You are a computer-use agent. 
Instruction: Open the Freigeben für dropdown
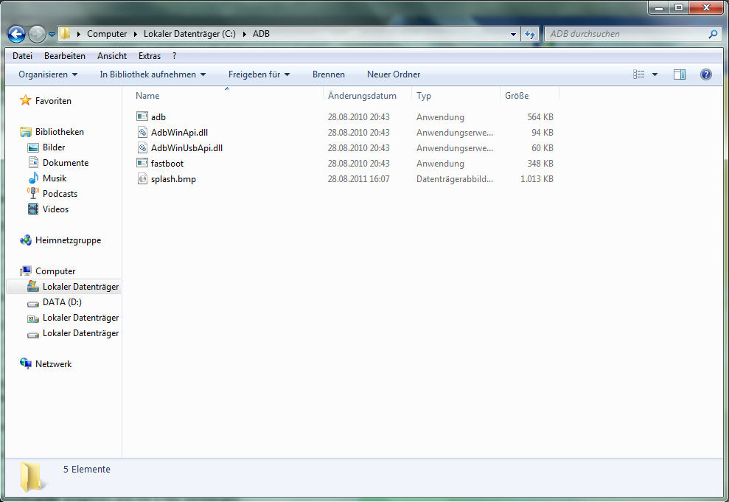259,74
